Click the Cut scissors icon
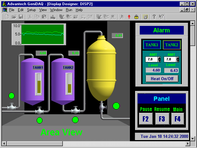Screen dimensions: 197x148 point(30,17)
